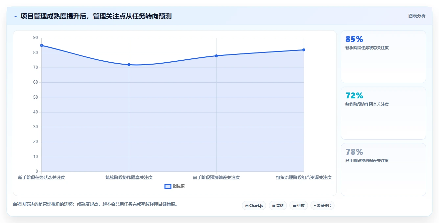
Task: Click axis label 组织治理阶段组合资源关注度
Action: click(304, 177)
